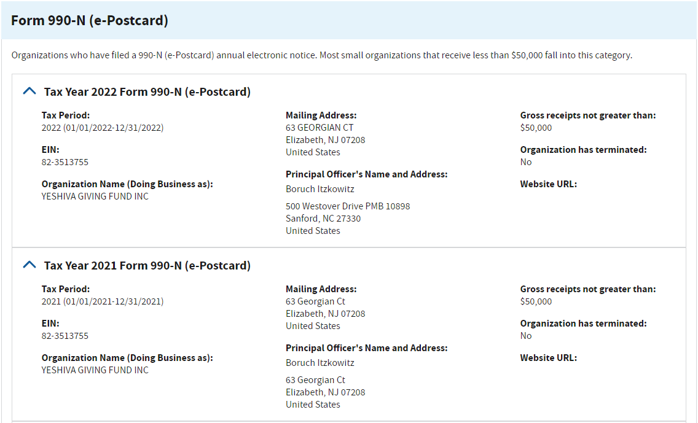Click YESHIVA GIVING FUND INC in 2022 section
The width and height of the screenshot is (698, 423).
point(95,196)
